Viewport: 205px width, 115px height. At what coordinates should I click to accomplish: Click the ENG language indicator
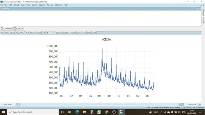pyautogui.click(x=184, y=112)
